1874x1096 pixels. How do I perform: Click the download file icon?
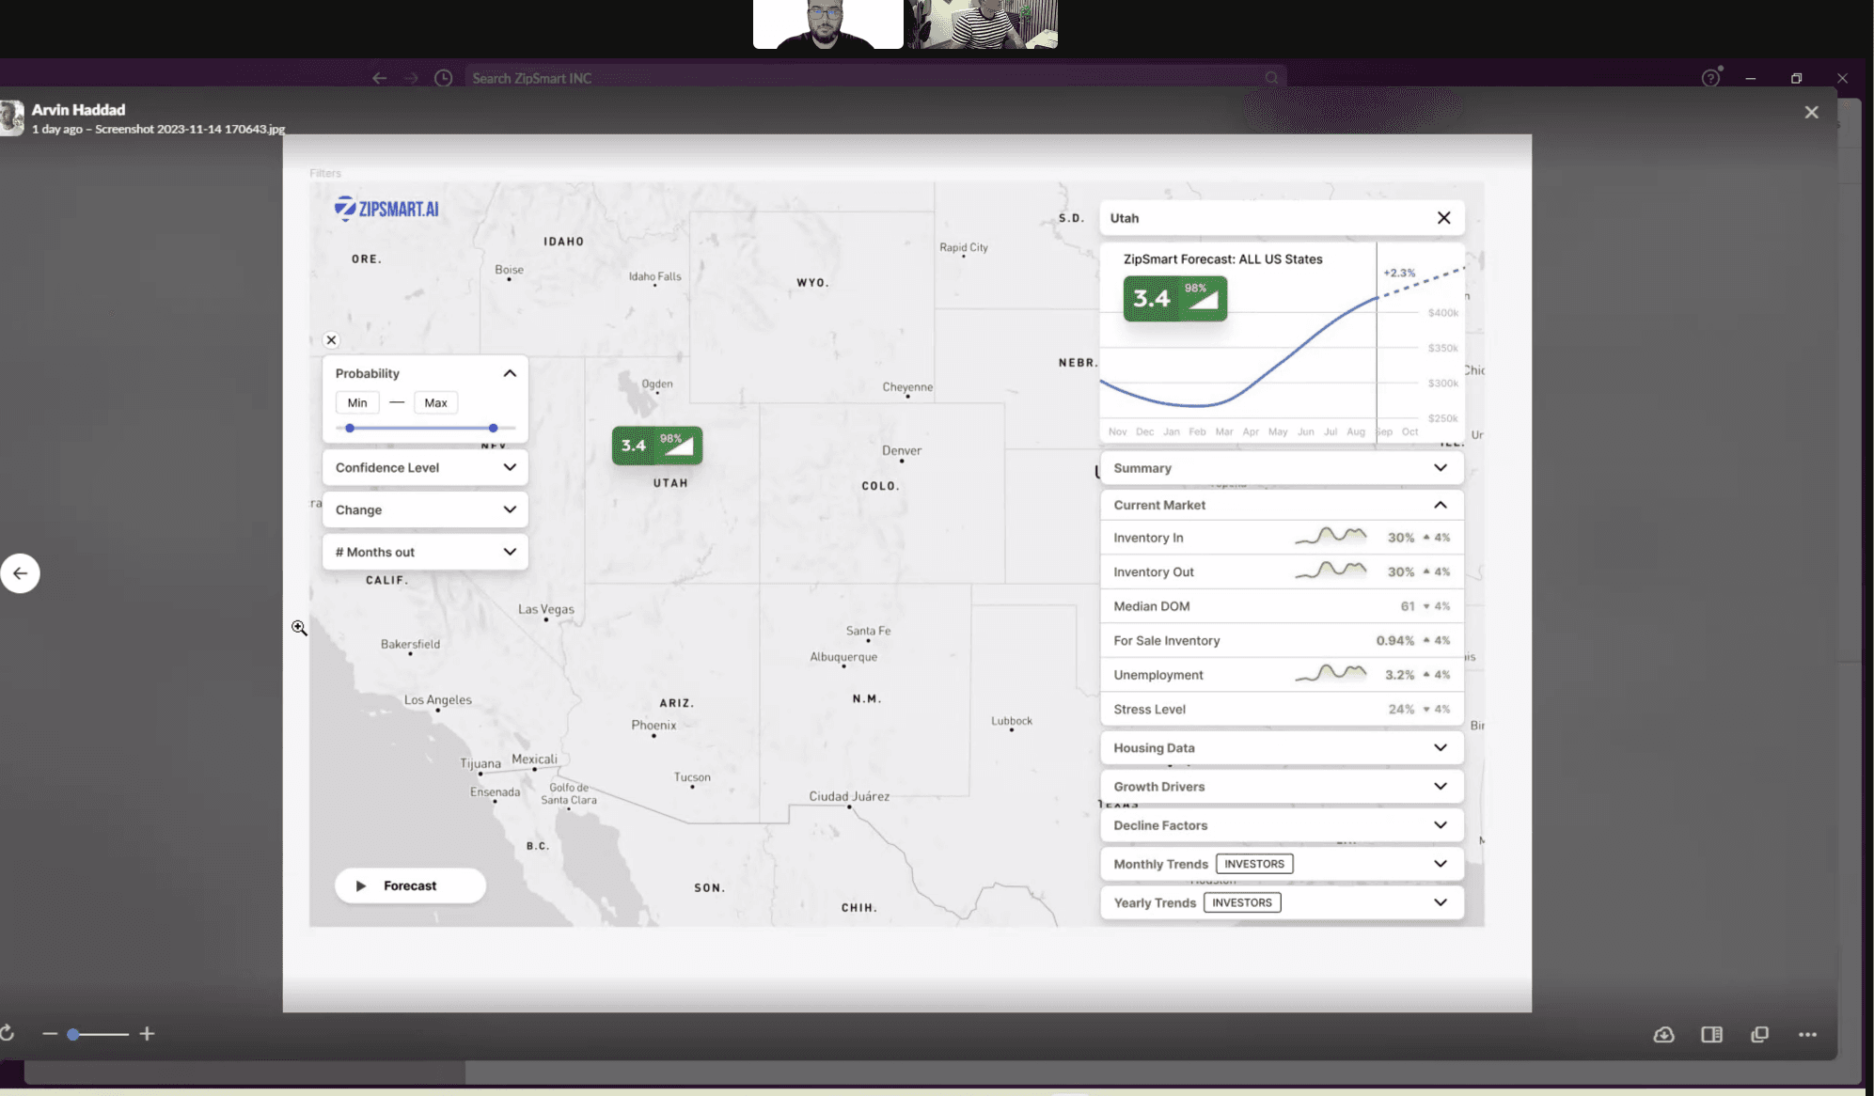point(1663,1034)
